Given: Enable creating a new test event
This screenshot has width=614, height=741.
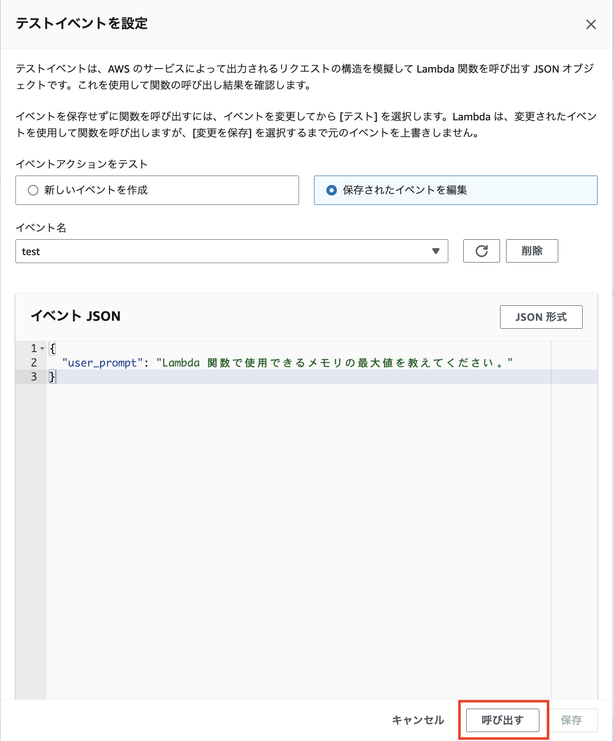Looking at the screenshot, I should [32, 190].
